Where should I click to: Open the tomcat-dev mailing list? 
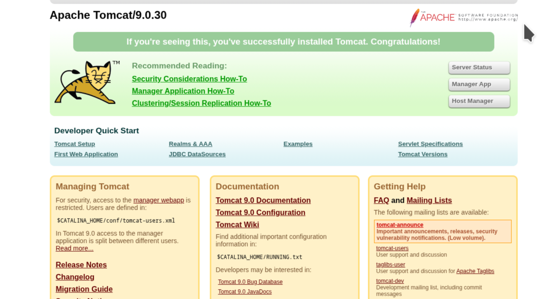point(390,281)
